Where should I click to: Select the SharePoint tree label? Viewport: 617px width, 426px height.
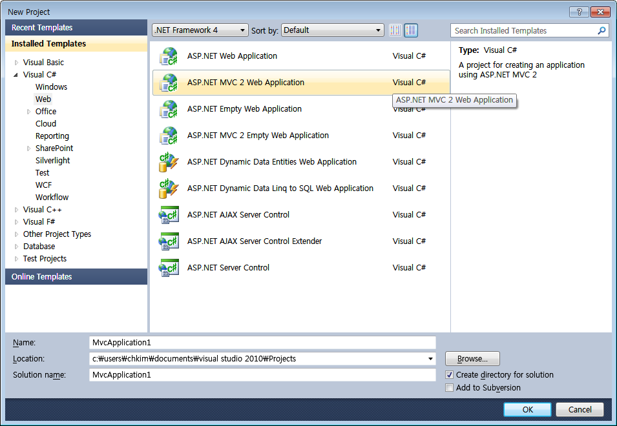pyautogui.click(x=54, y=148)
